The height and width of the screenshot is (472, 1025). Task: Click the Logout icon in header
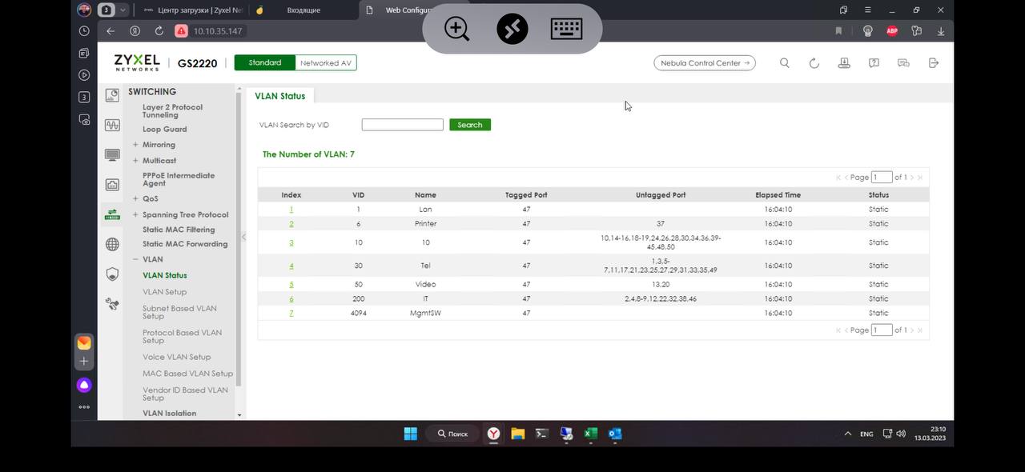[934, 63]
